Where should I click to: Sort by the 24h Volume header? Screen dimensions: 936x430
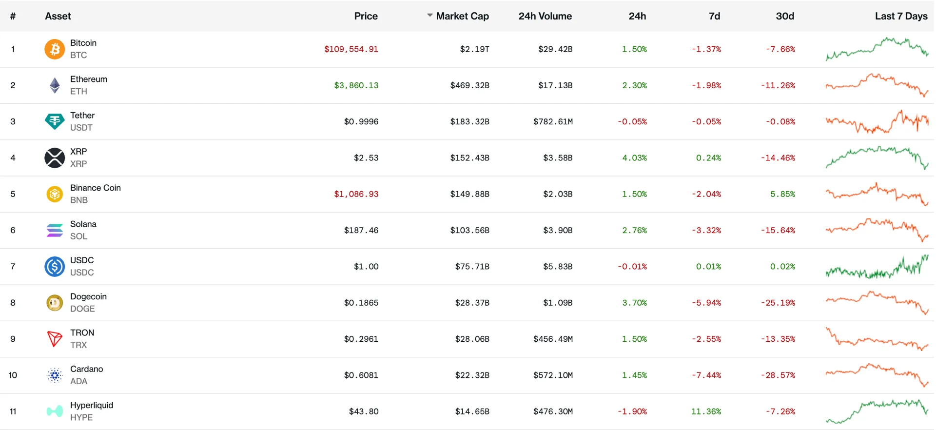click(x=545, y=16)
